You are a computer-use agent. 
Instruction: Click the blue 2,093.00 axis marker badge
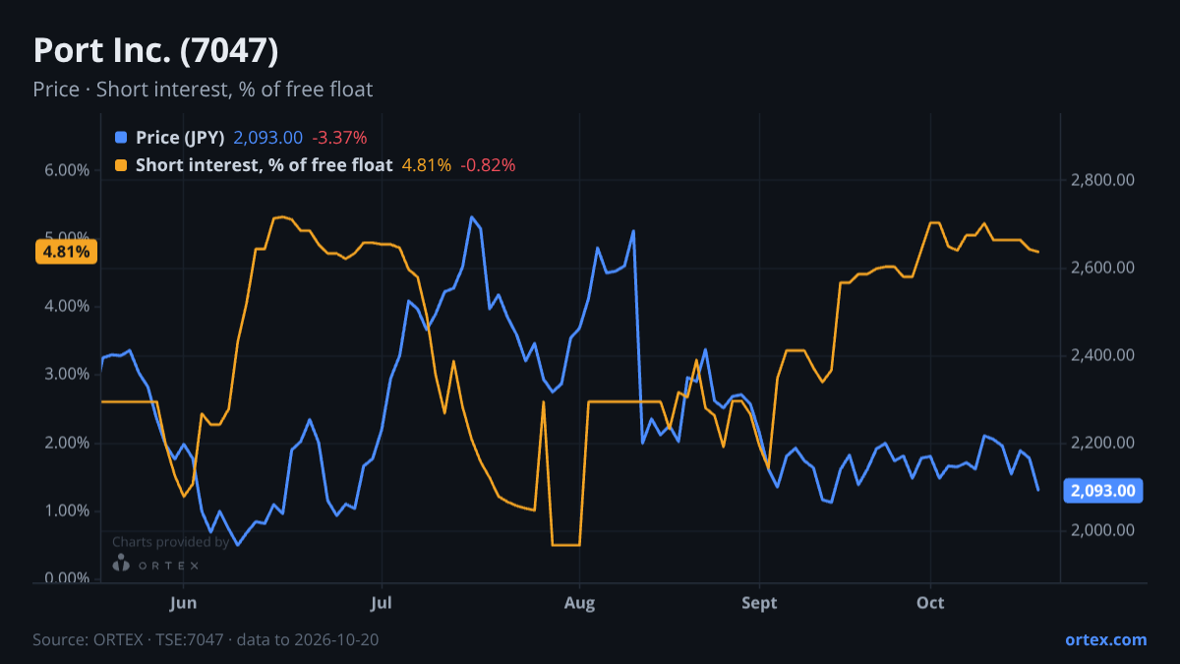click(x=1104, y=490)
